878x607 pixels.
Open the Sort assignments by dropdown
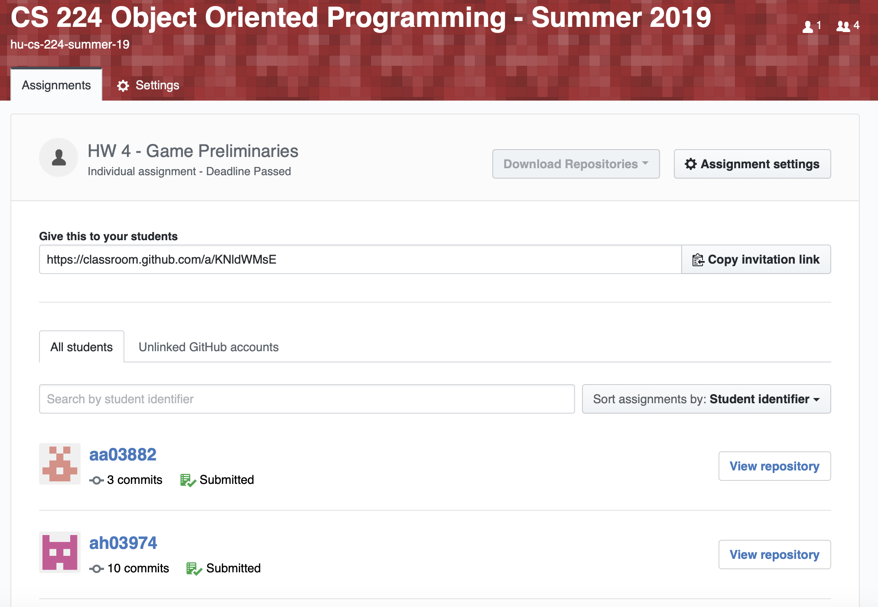(706, 399)
